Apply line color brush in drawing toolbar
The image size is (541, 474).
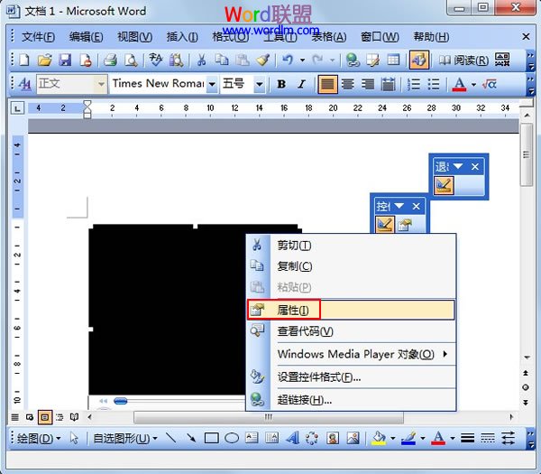[x=408, y=438]
